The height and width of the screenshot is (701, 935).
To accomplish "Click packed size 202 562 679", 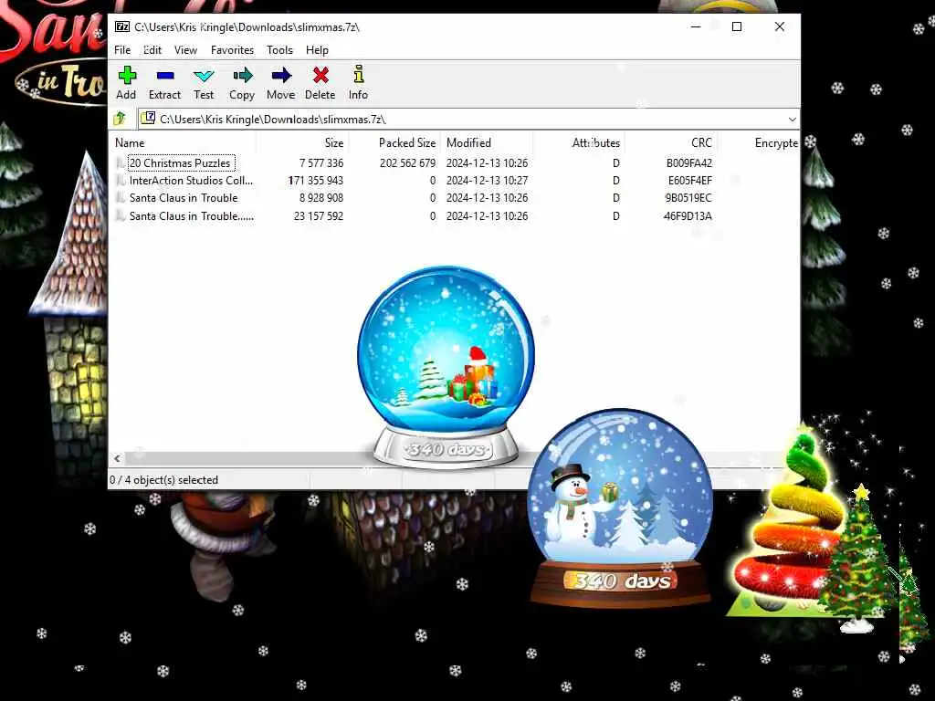I will point(408,162).
